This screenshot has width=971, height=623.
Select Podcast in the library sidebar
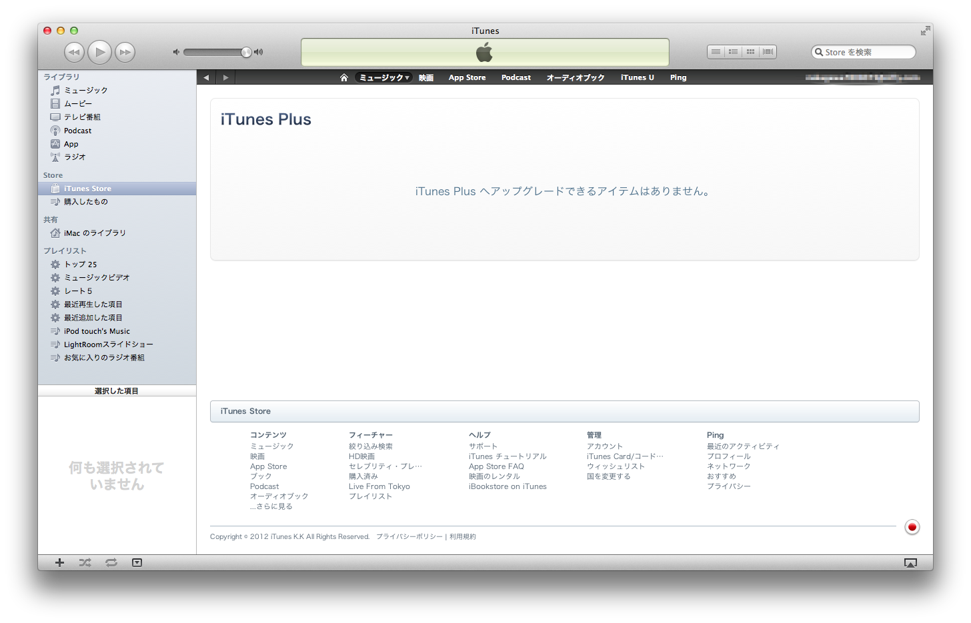click(x=117, y=131)
